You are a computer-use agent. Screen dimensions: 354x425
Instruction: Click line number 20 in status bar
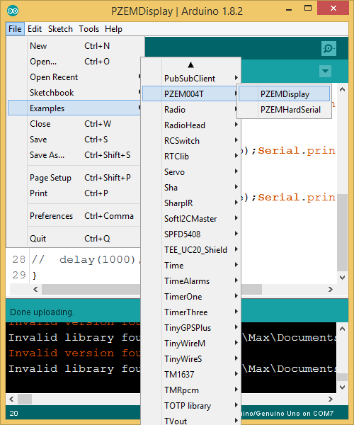pos(14,414)
